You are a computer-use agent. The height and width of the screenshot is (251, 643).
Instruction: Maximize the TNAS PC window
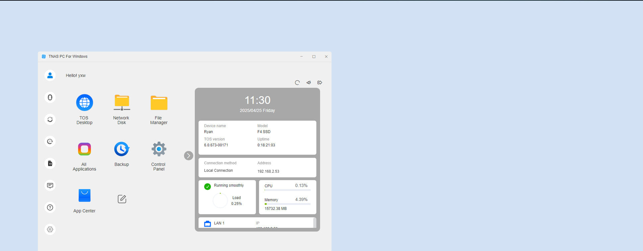pyautogui.click(x=314, y=57)
